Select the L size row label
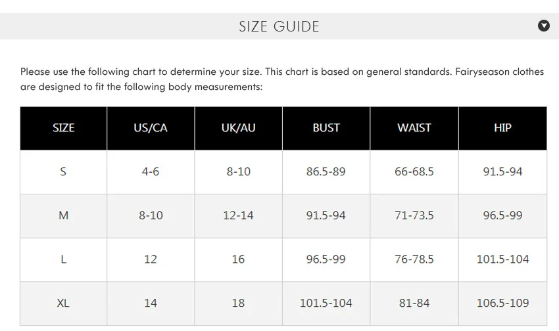Image resolution: width=559 pixels, height=331 pixels. 63,259
